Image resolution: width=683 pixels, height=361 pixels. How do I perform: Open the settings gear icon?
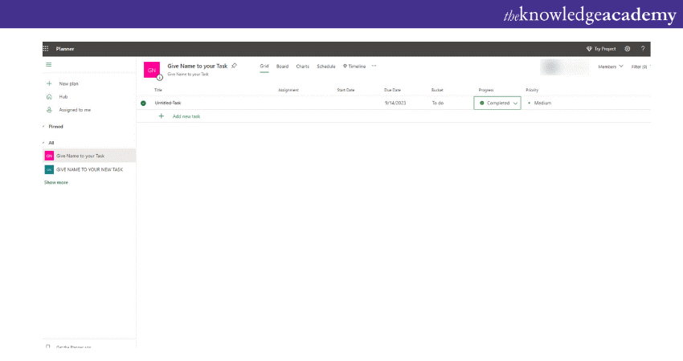point(628,49)
